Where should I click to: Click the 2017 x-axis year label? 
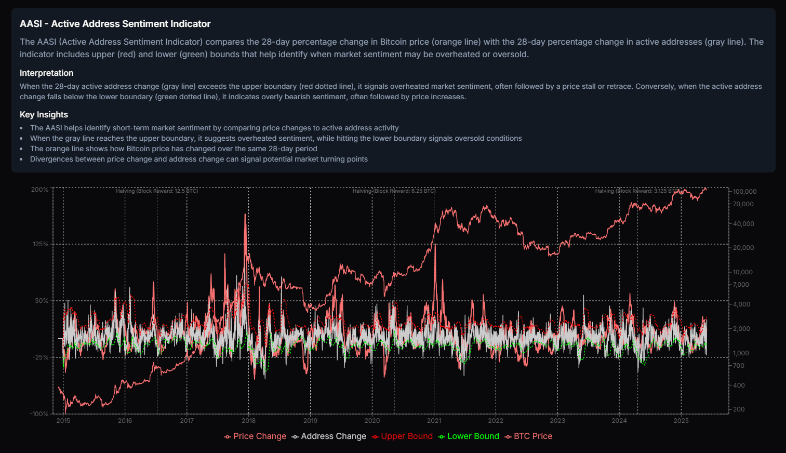click(x=187, y=421)
